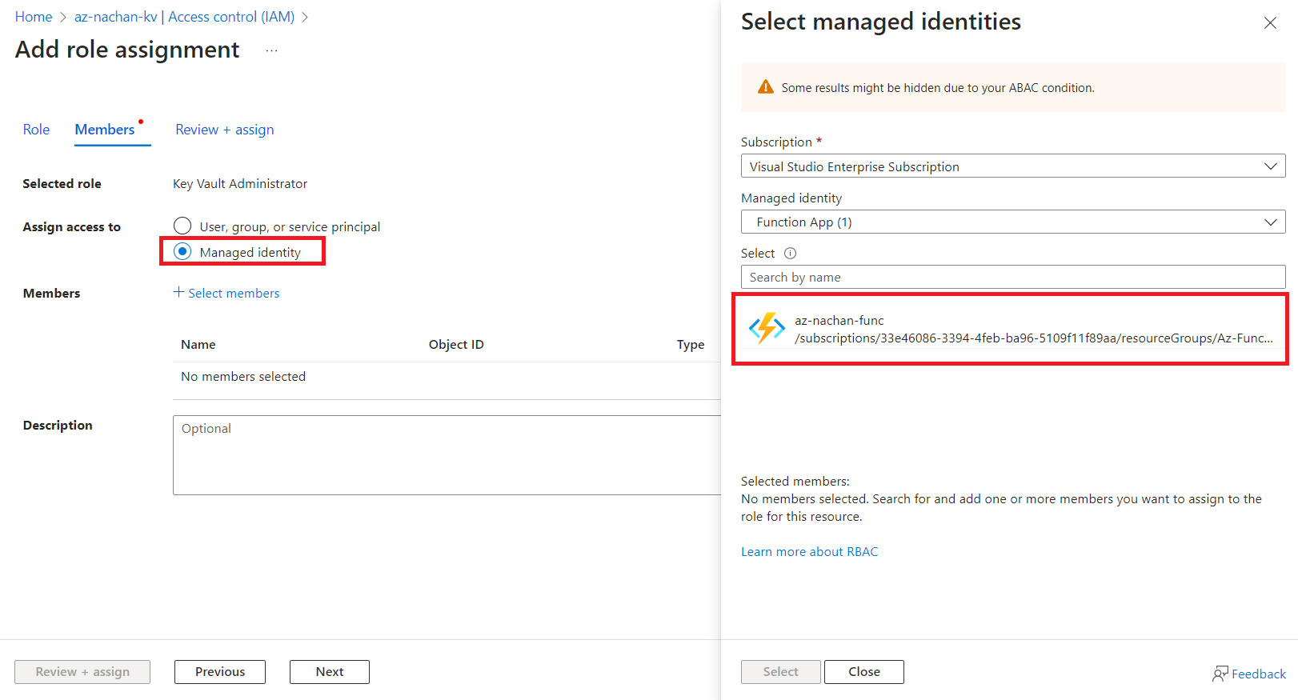This screenshot has width=1298, height=700.
Task: Switch to the Role tab
Action: [36, 130]
